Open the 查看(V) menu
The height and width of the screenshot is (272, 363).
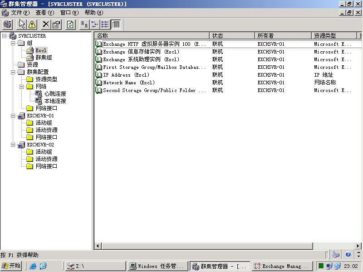45,13
